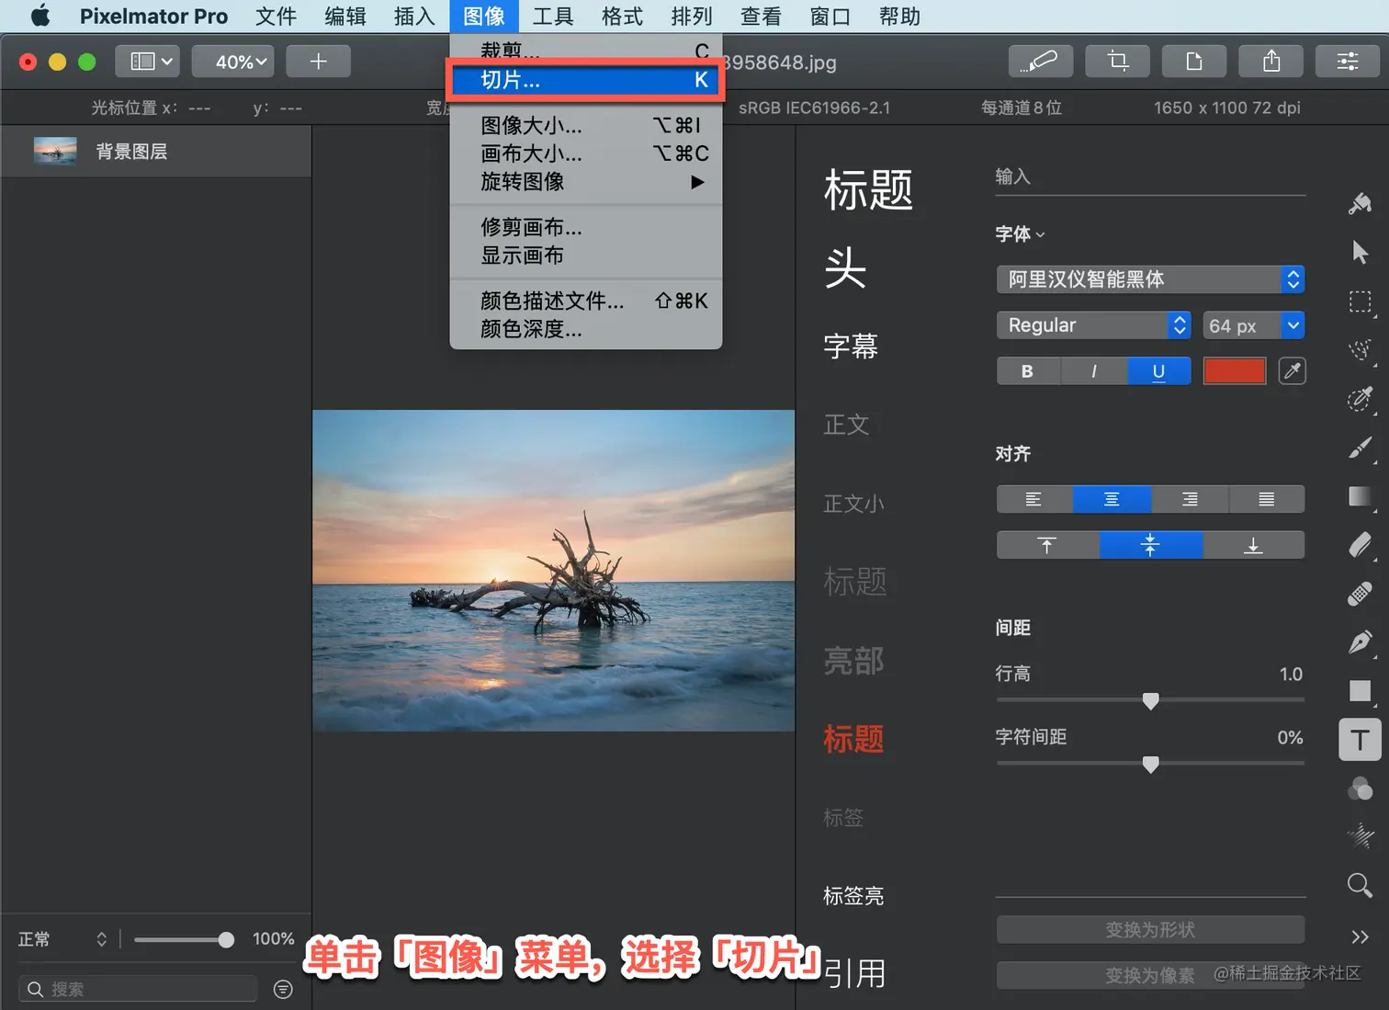Open the Crop tool from the toolbar
This screenshot has width=1389, height=1010.
coord(1117,62)
